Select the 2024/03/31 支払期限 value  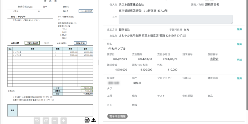point(145,59)
